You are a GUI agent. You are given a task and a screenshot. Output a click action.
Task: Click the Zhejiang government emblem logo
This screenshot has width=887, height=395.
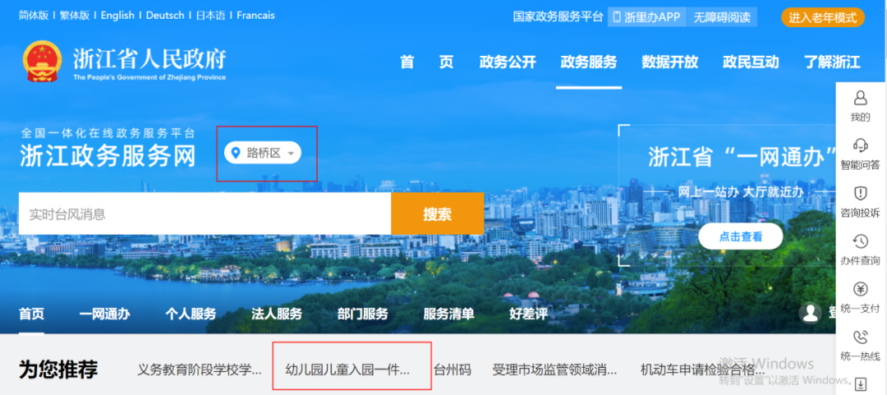tap(41, 62)
